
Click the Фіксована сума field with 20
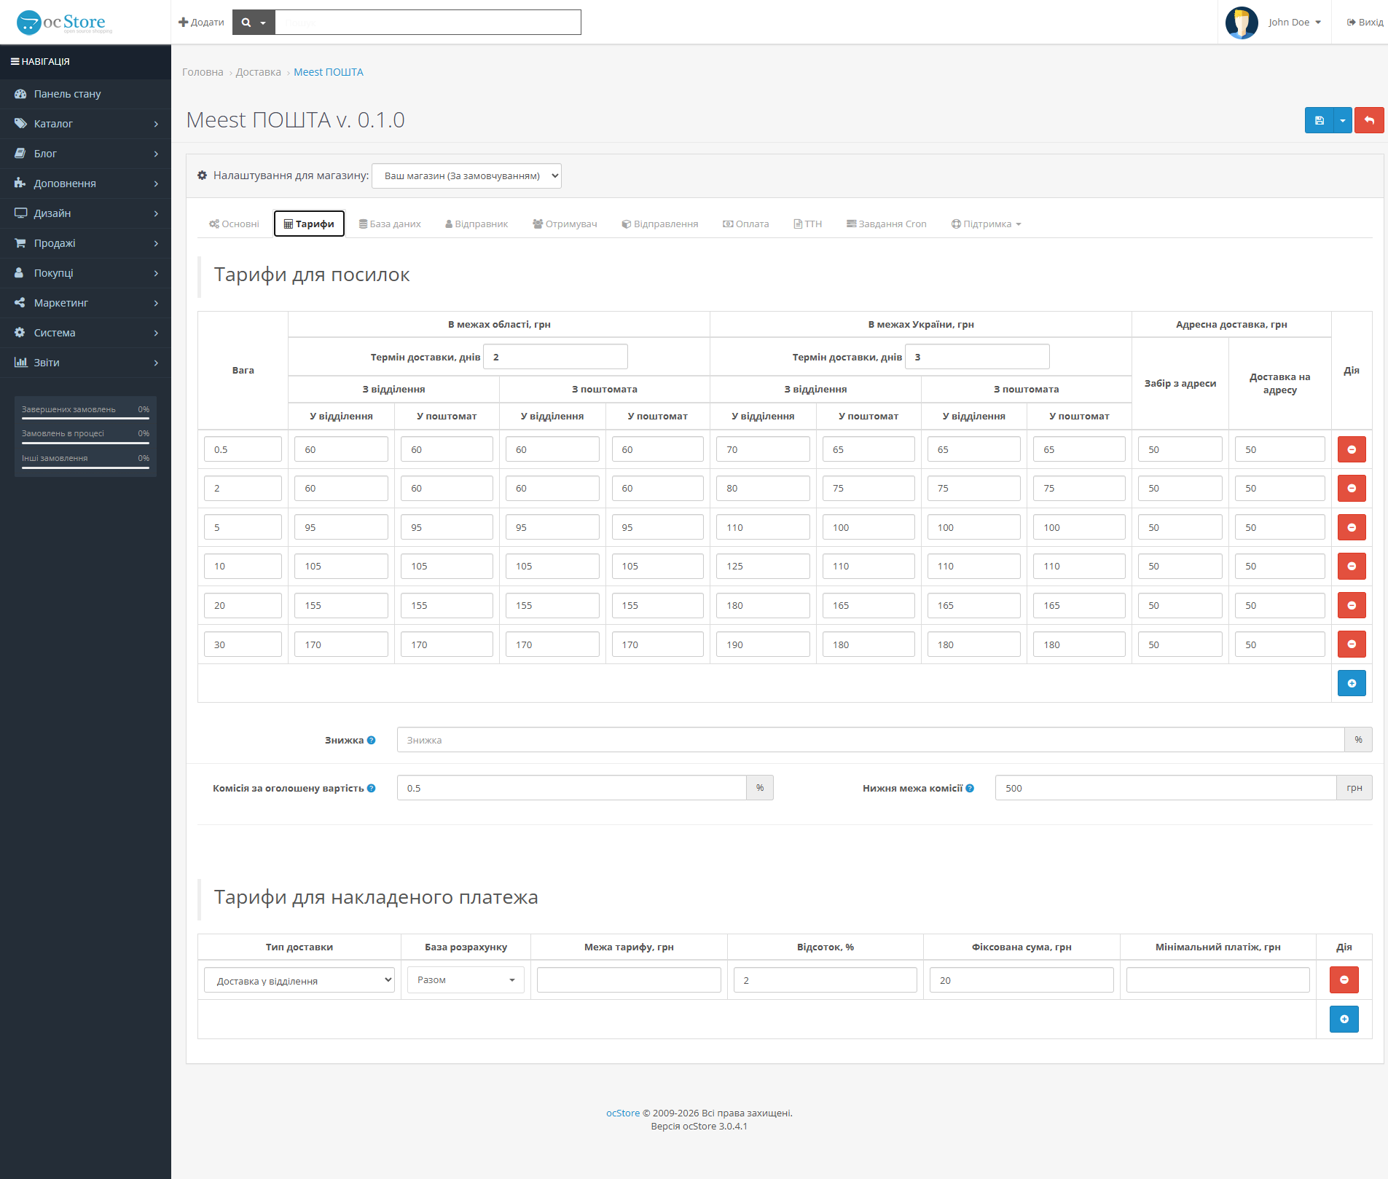[x=1022, y=980]
